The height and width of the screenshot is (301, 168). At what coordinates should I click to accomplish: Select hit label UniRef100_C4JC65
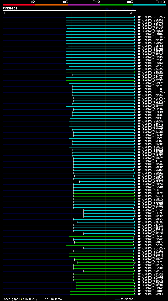pos(151,161)
